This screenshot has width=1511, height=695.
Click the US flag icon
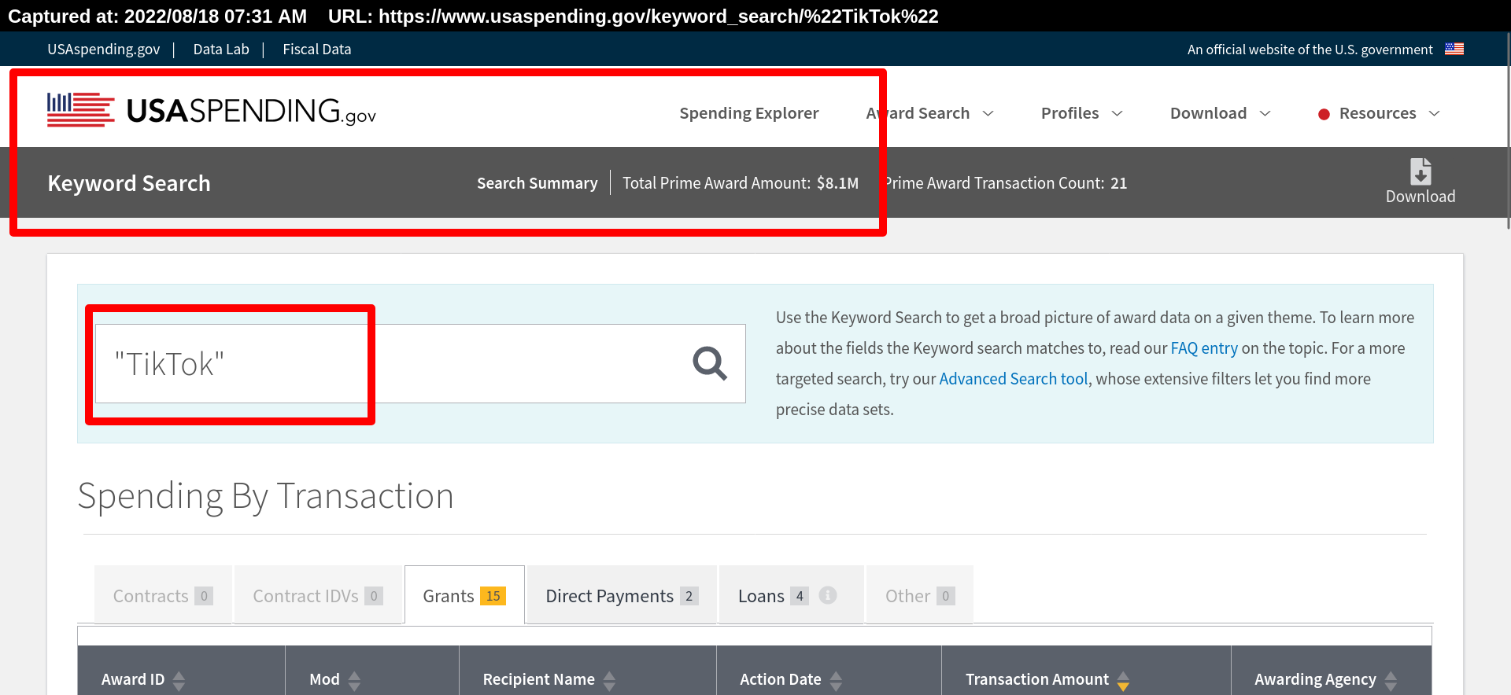pyautogui.click(x=1454, y=49)
